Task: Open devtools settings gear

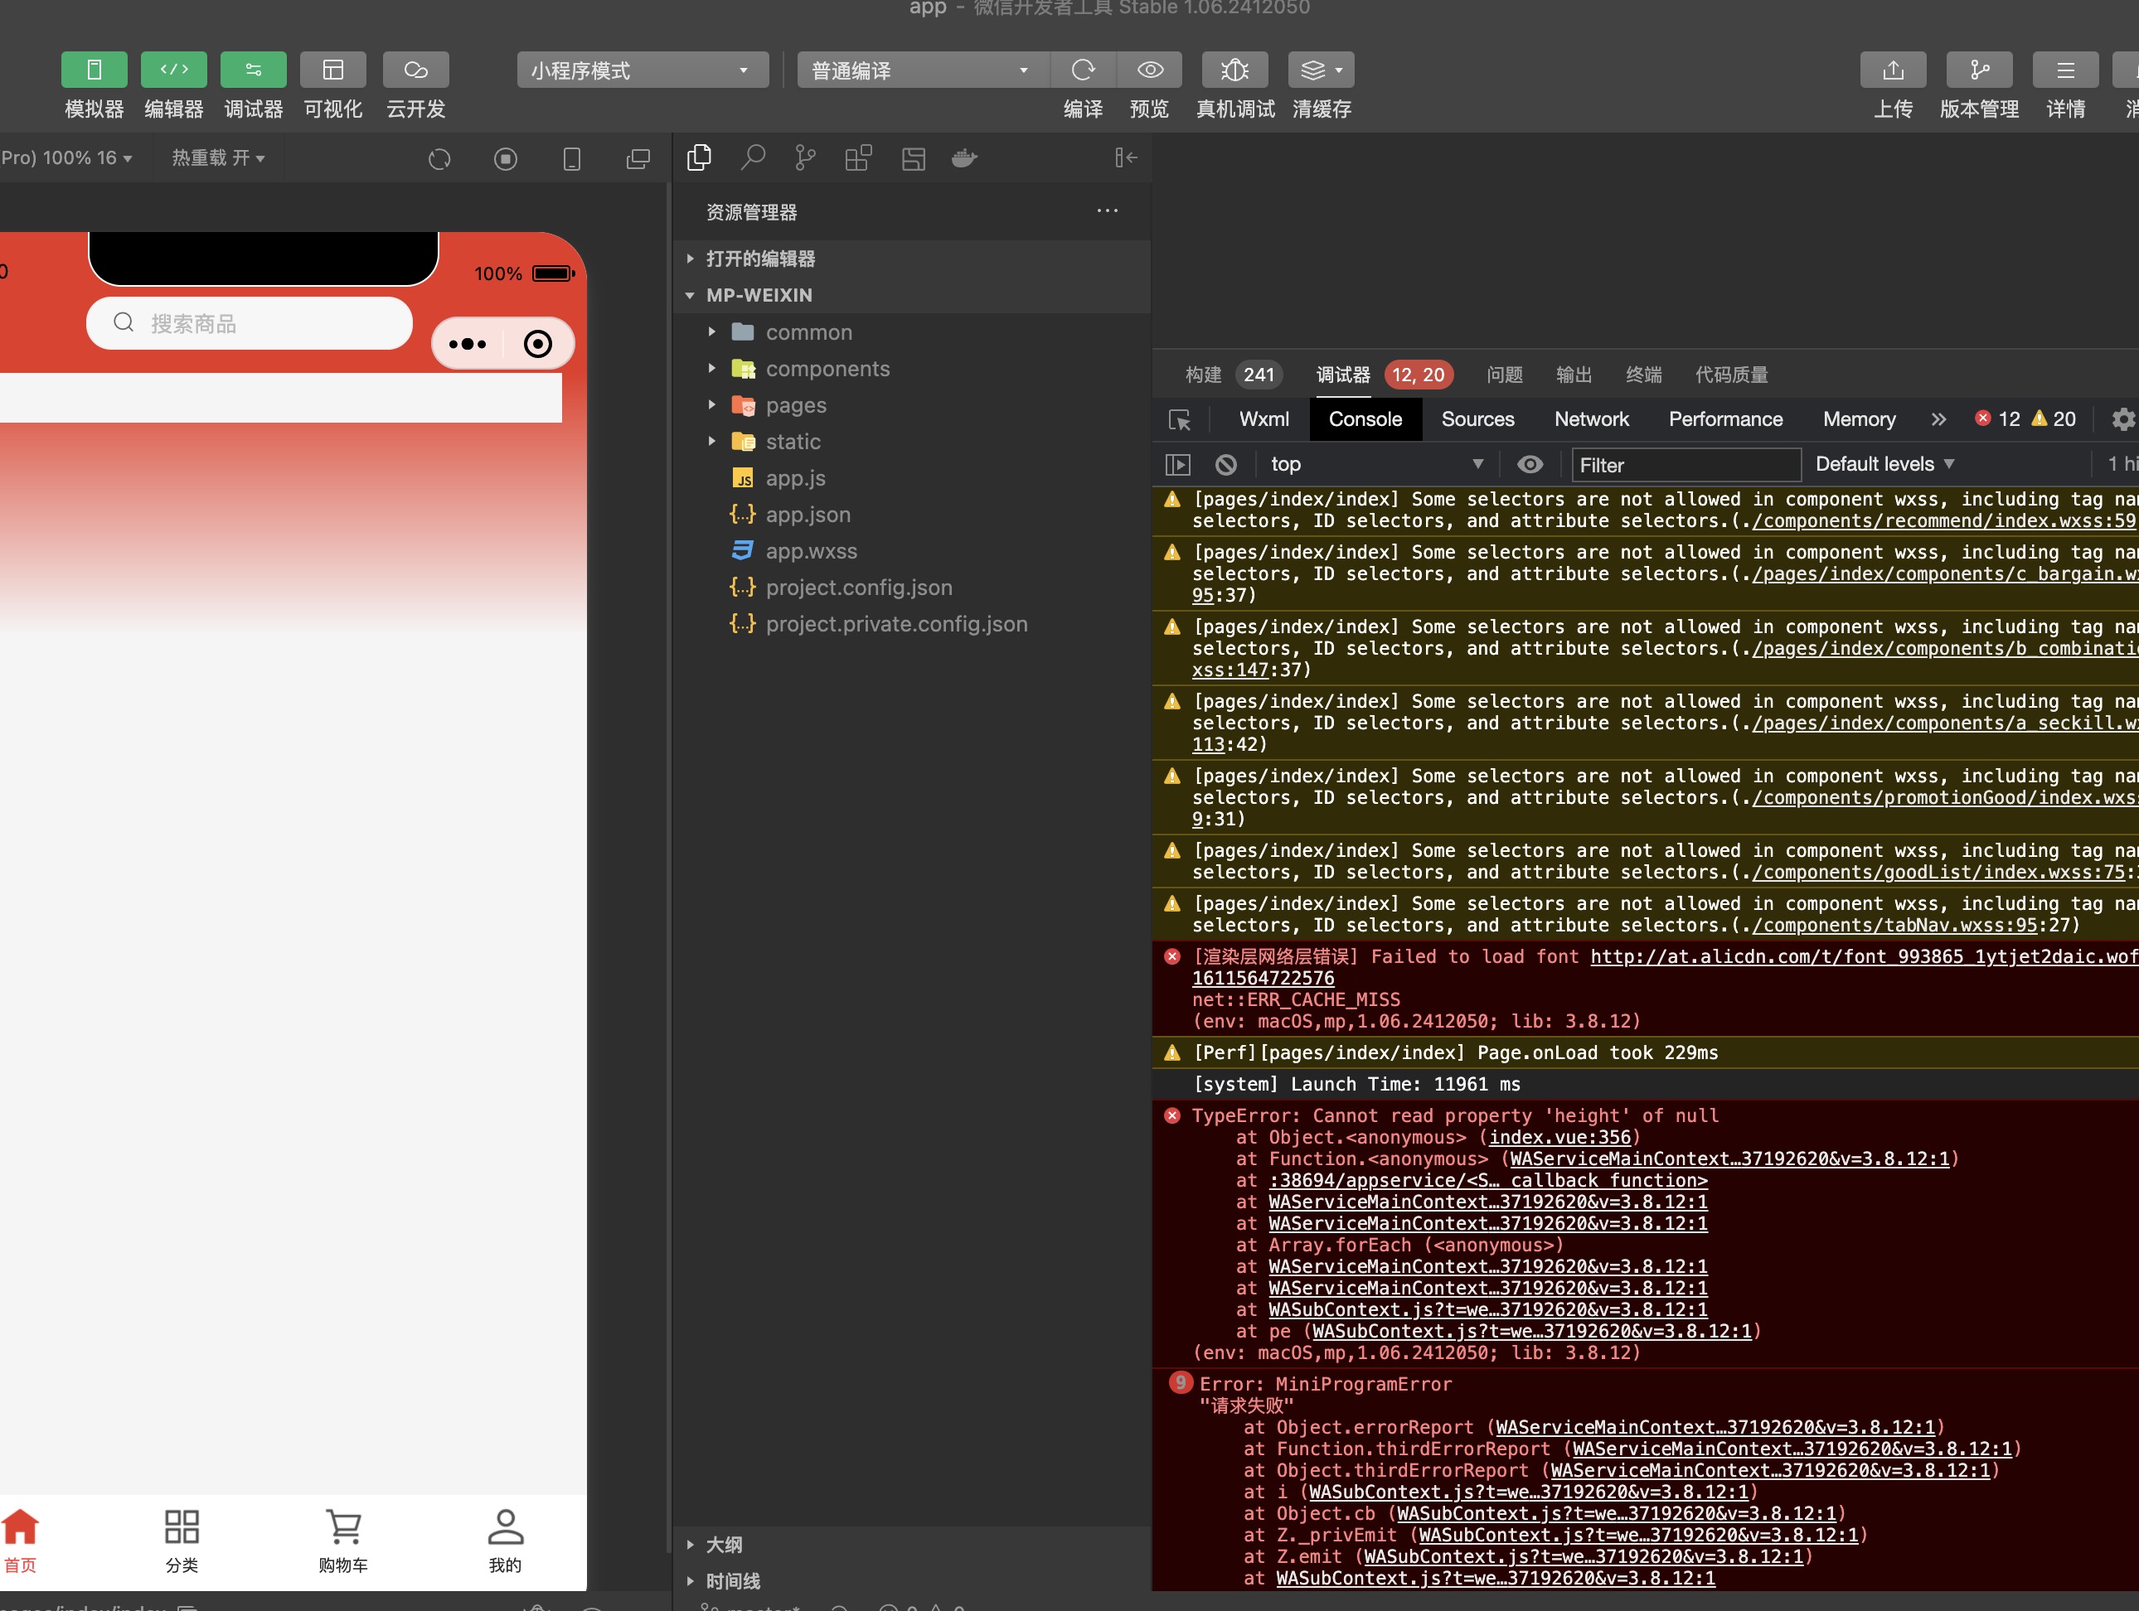Action: (2122, 418)
